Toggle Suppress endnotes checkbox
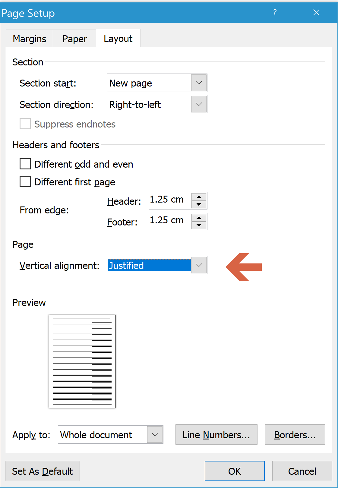The image size is (338, 488). click(x=25, y=124)
